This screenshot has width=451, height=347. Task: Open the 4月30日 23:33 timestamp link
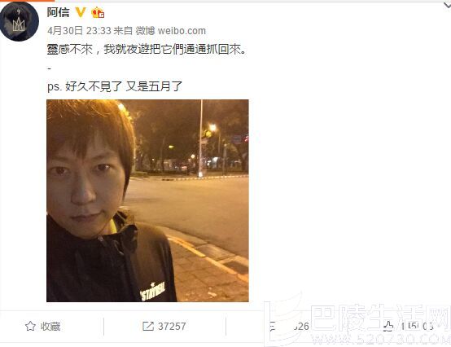tap(79, 30)
